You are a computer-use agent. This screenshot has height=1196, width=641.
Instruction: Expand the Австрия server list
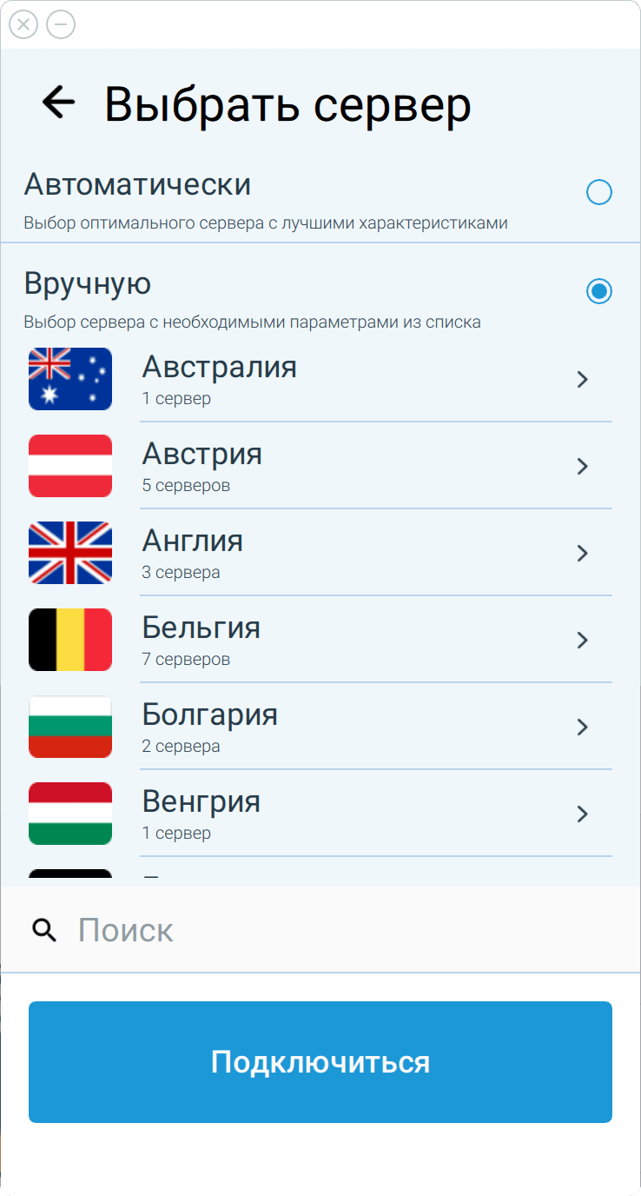click(x=582, y=466)
